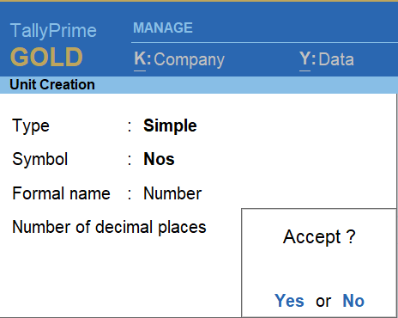The width and height of the screenshot is (398, 318).
Task: Click No in the Accept dialog
Action: tap(353, 301)
